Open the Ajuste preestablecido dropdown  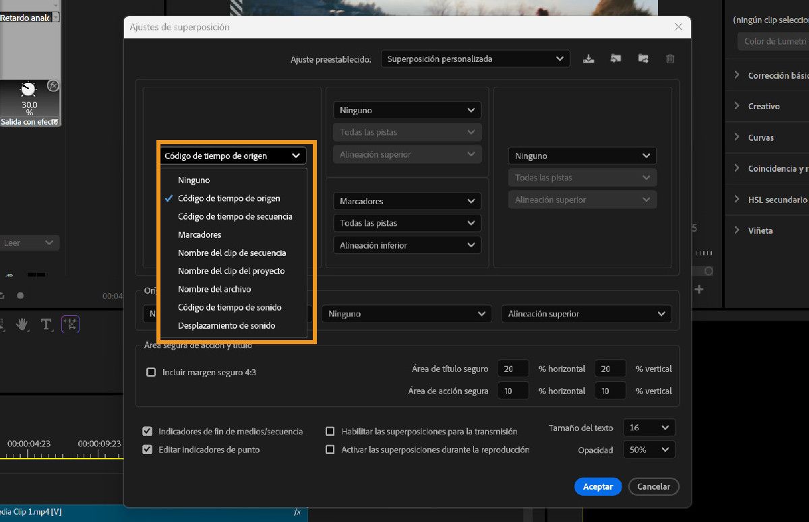pos(475,59)
